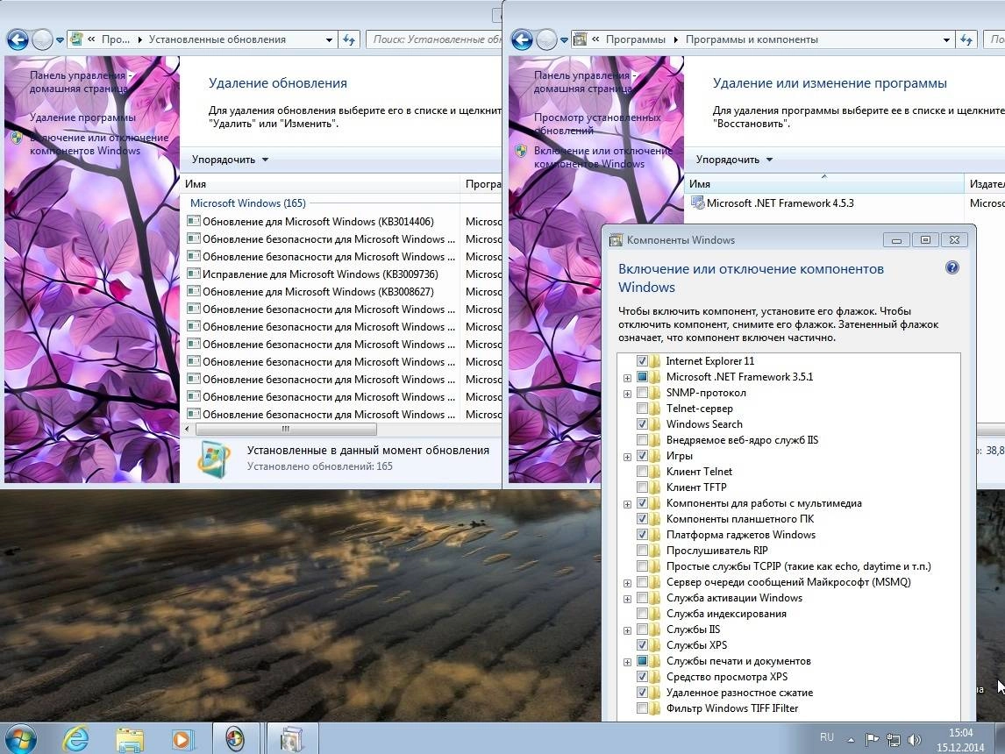1005x754 pixels.
Task: Launch Windows Media Player from taskbar
Action: [182, 739]
